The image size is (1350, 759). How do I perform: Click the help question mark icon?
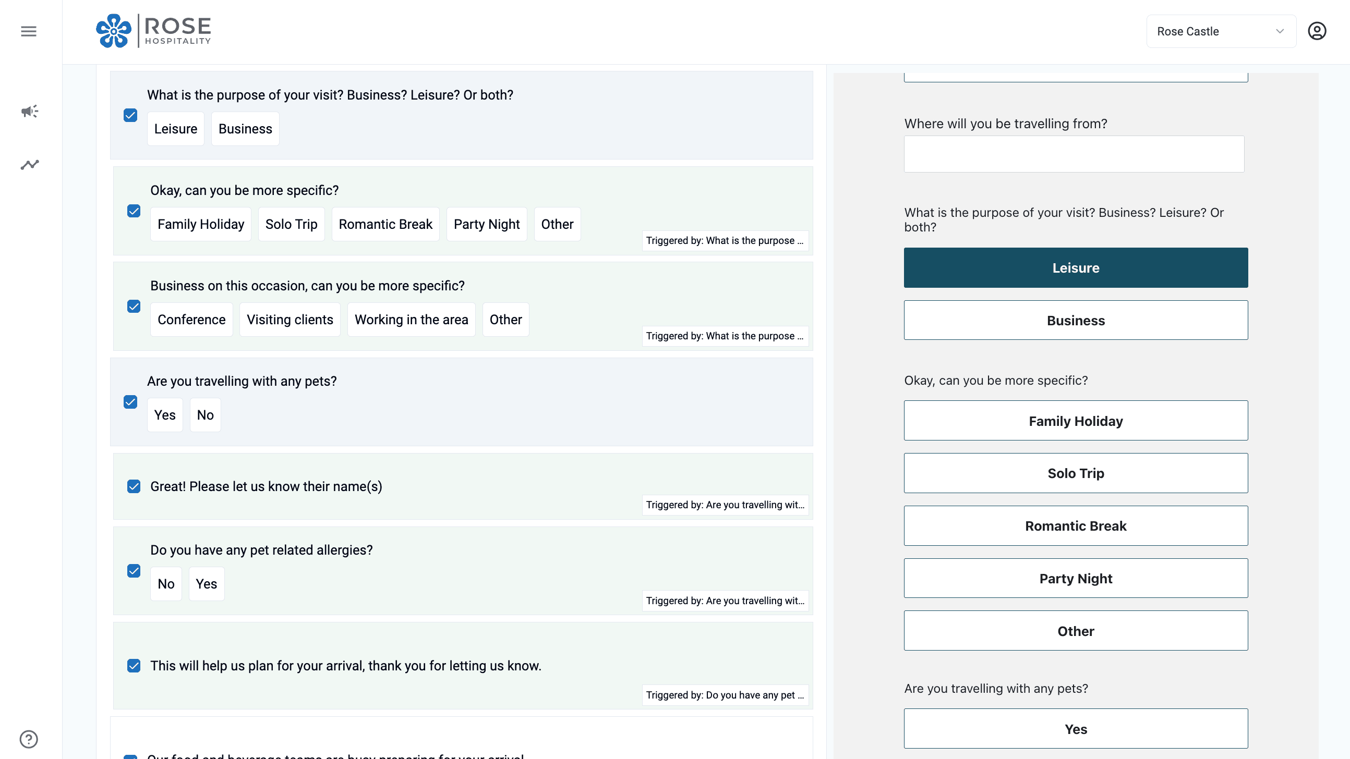click(29, 739)
